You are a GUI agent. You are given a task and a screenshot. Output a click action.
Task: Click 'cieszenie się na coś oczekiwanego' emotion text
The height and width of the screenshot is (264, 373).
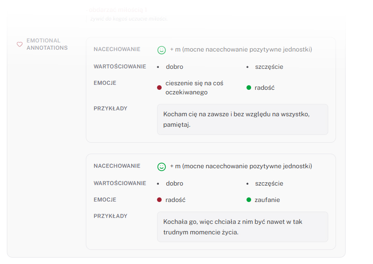point(194,88)
